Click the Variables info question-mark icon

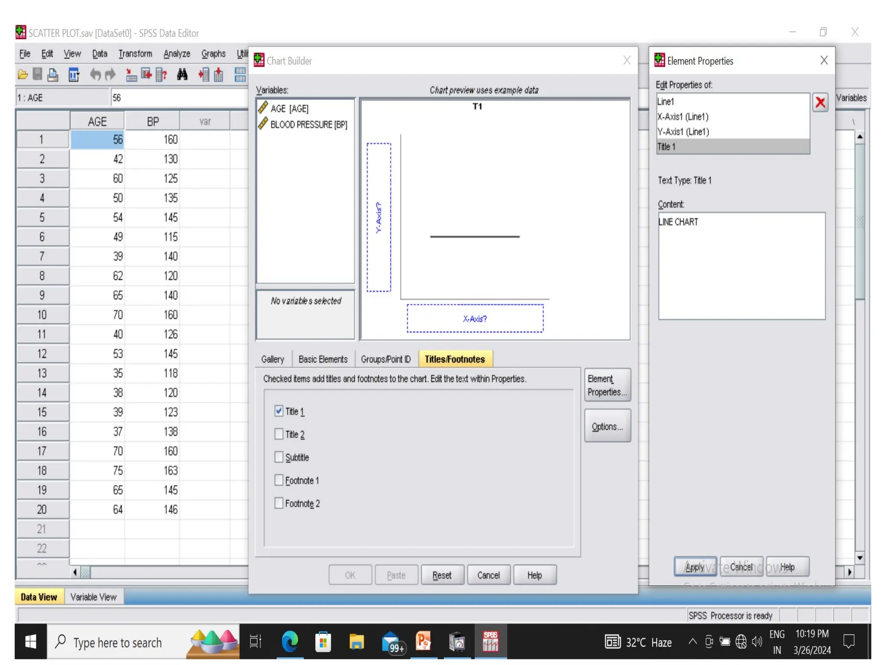[x=161, y=75]
